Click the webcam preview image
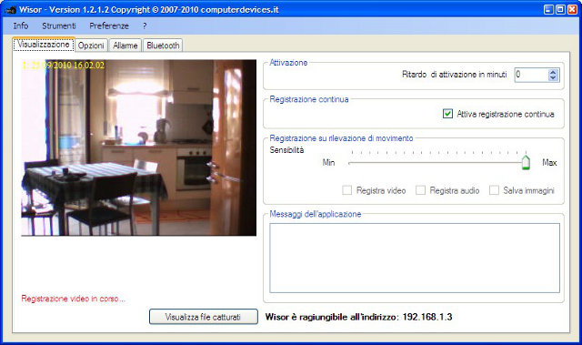582x345 pixels. tap(139, 147)
